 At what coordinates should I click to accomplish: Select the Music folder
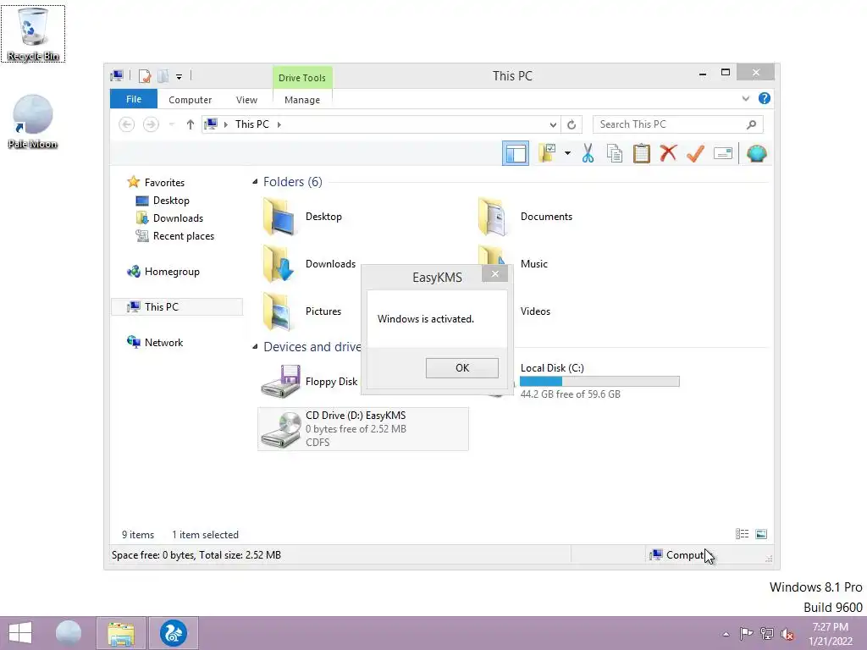coord(534,264)
